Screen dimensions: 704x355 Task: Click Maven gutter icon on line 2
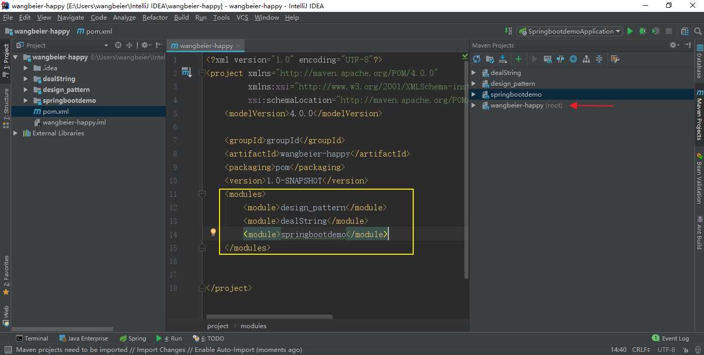tap(186, 73)
